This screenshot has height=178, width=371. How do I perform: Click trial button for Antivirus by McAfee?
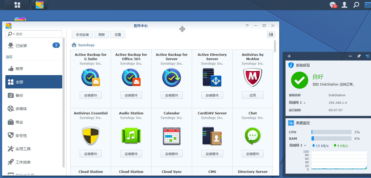(x=253, y=95)
